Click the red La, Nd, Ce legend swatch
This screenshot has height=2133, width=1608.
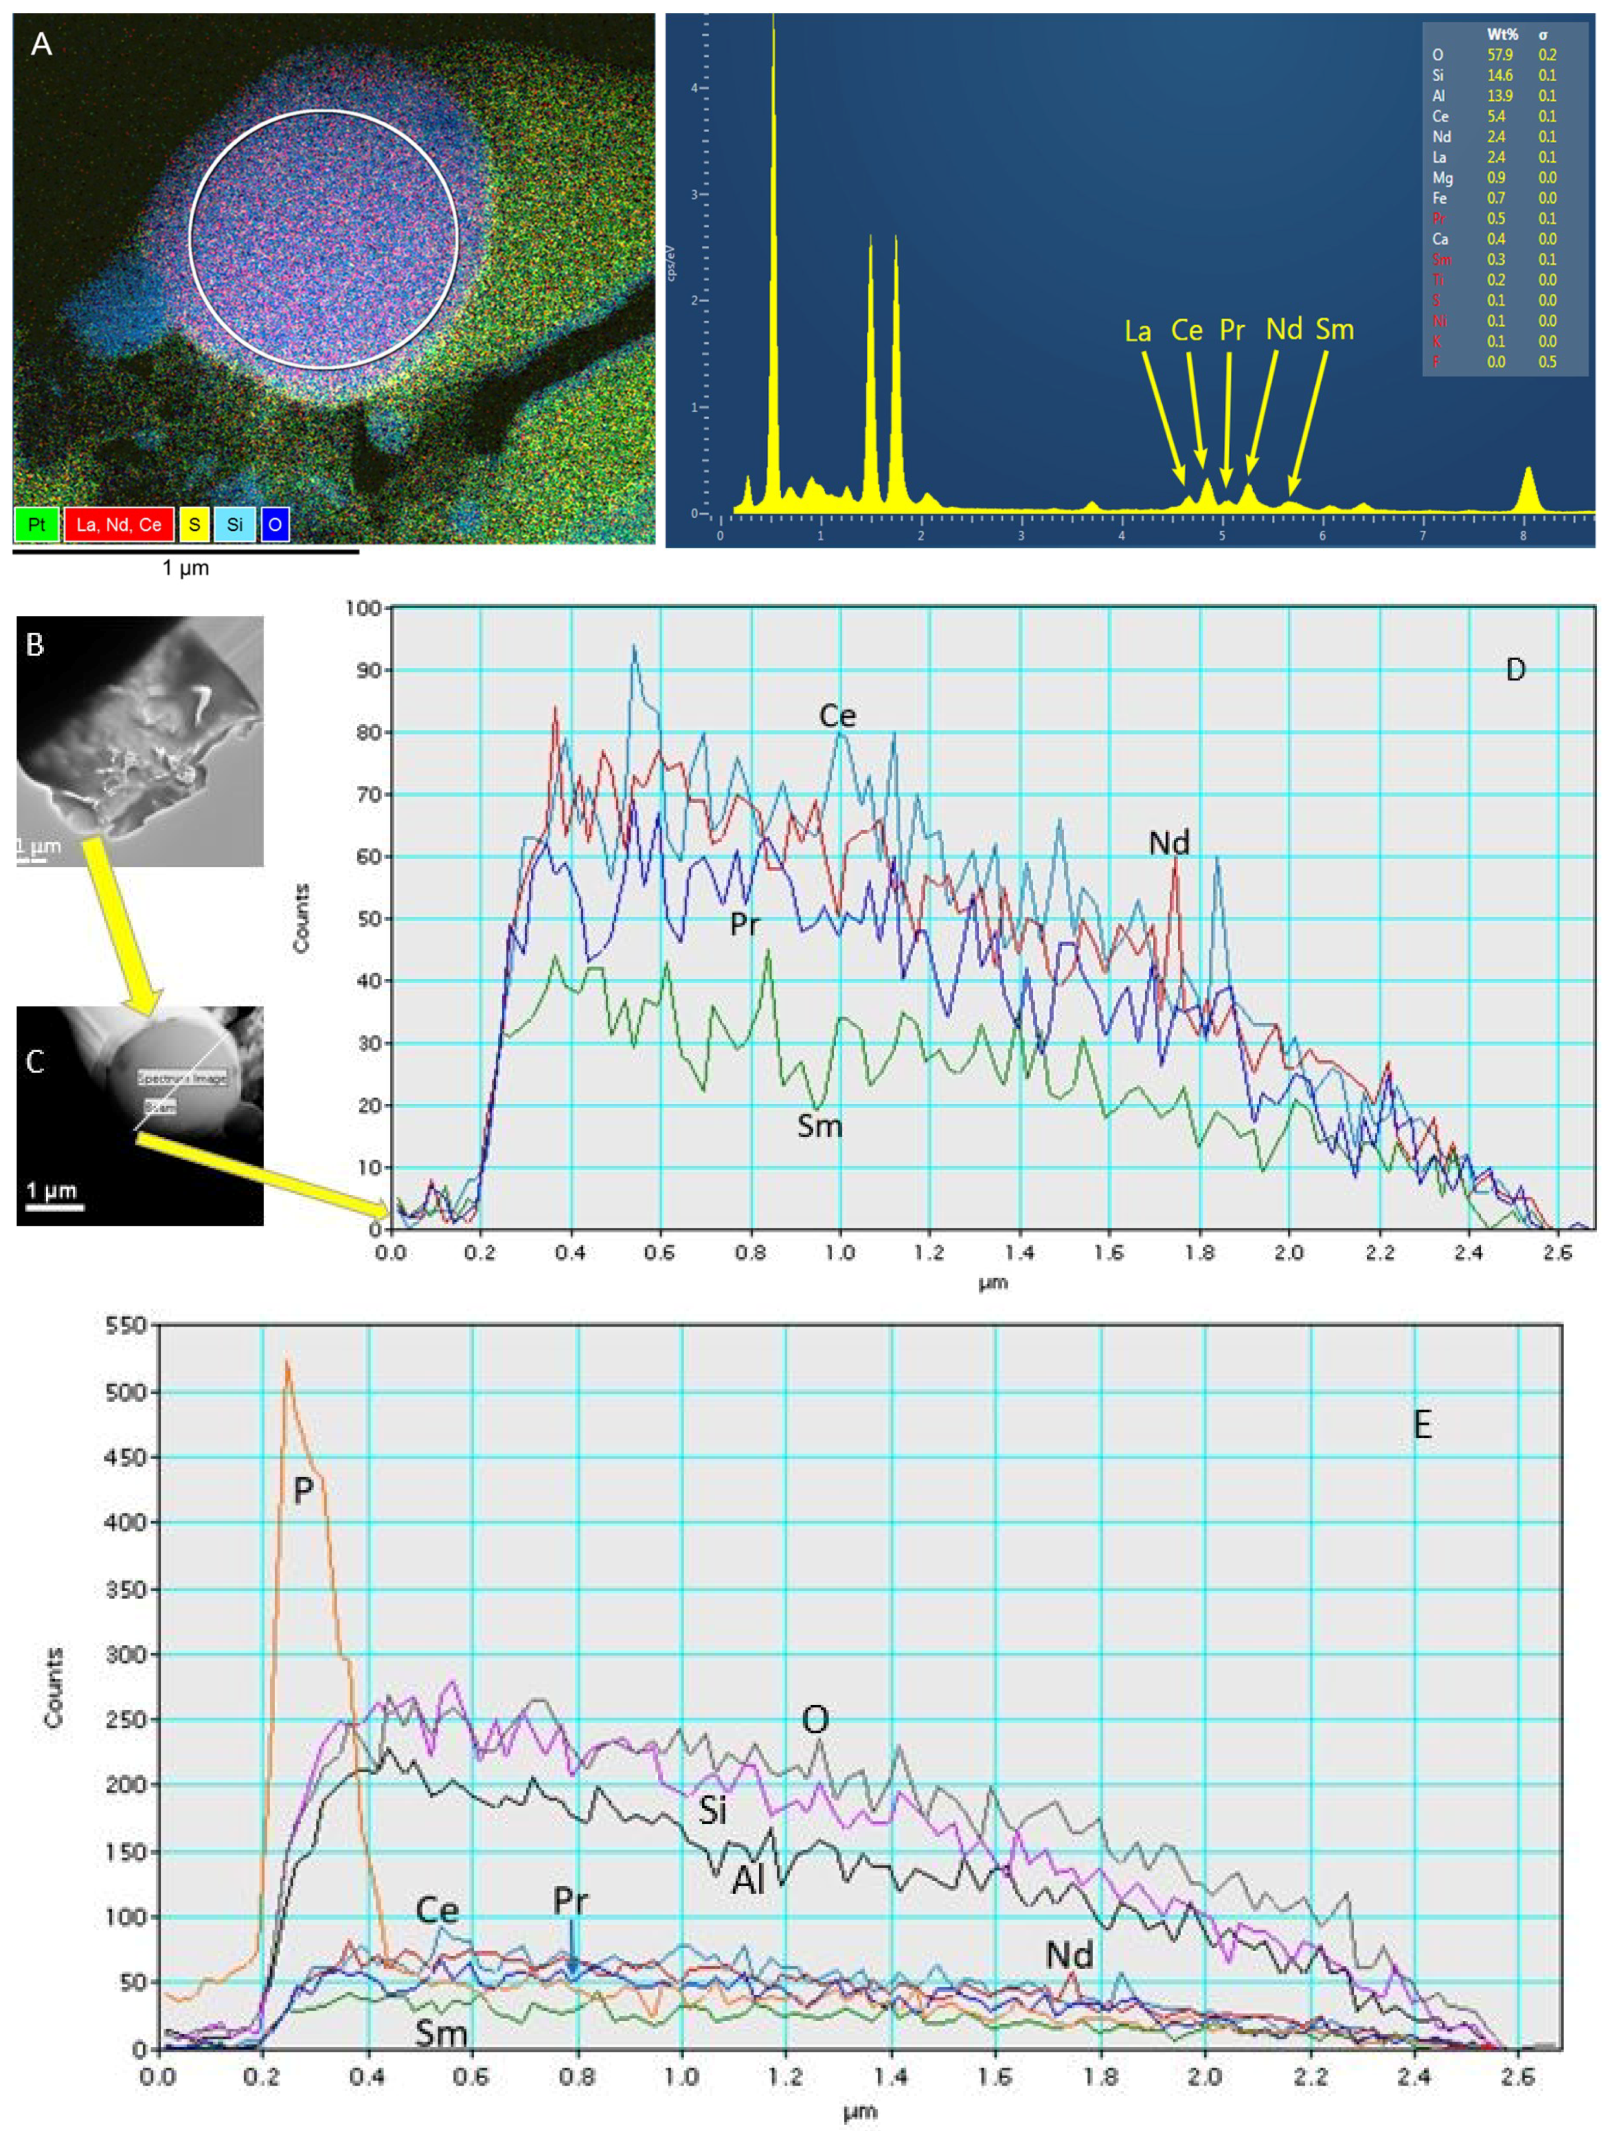(x=118, y=525)
